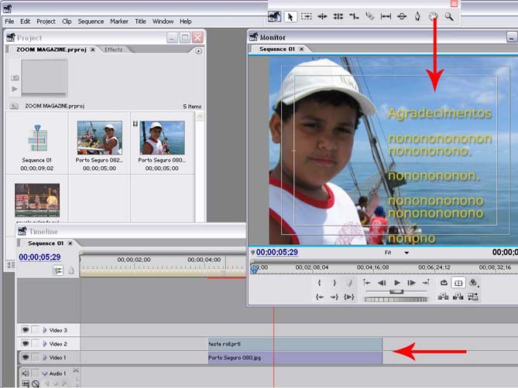The height and width of the screenshot is (388, 518).
Task: Choose the arrow Selection tool
Action: [x=290, y=15]
